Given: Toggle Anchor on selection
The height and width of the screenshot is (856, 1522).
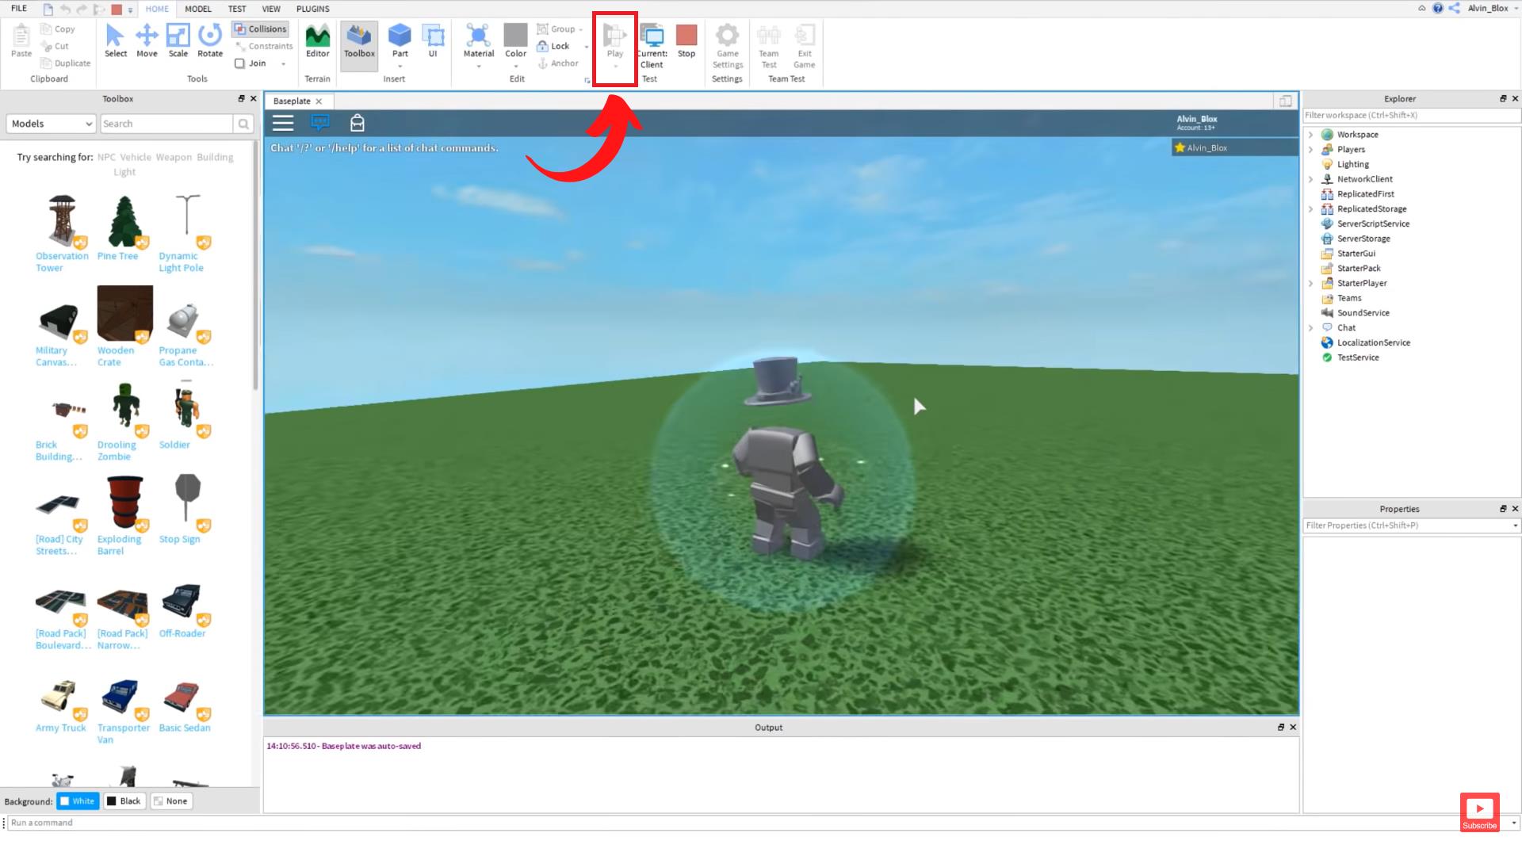Looking at the screenshot, I should click(558, 63).
